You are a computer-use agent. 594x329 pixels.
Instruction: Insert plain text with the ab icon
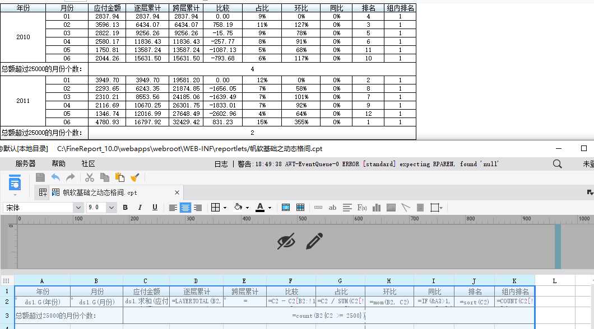[332, 208]
